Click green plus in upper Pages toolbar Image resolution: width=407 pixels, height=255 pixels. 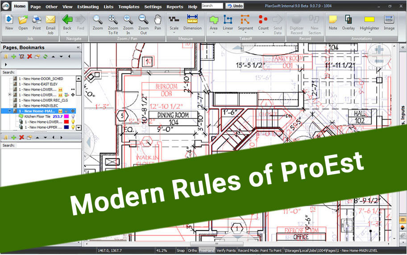point(13,56)
